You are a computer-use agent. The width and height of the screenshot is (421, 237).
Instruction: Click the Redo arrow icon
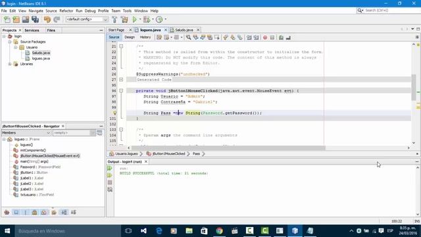[57, 19]
